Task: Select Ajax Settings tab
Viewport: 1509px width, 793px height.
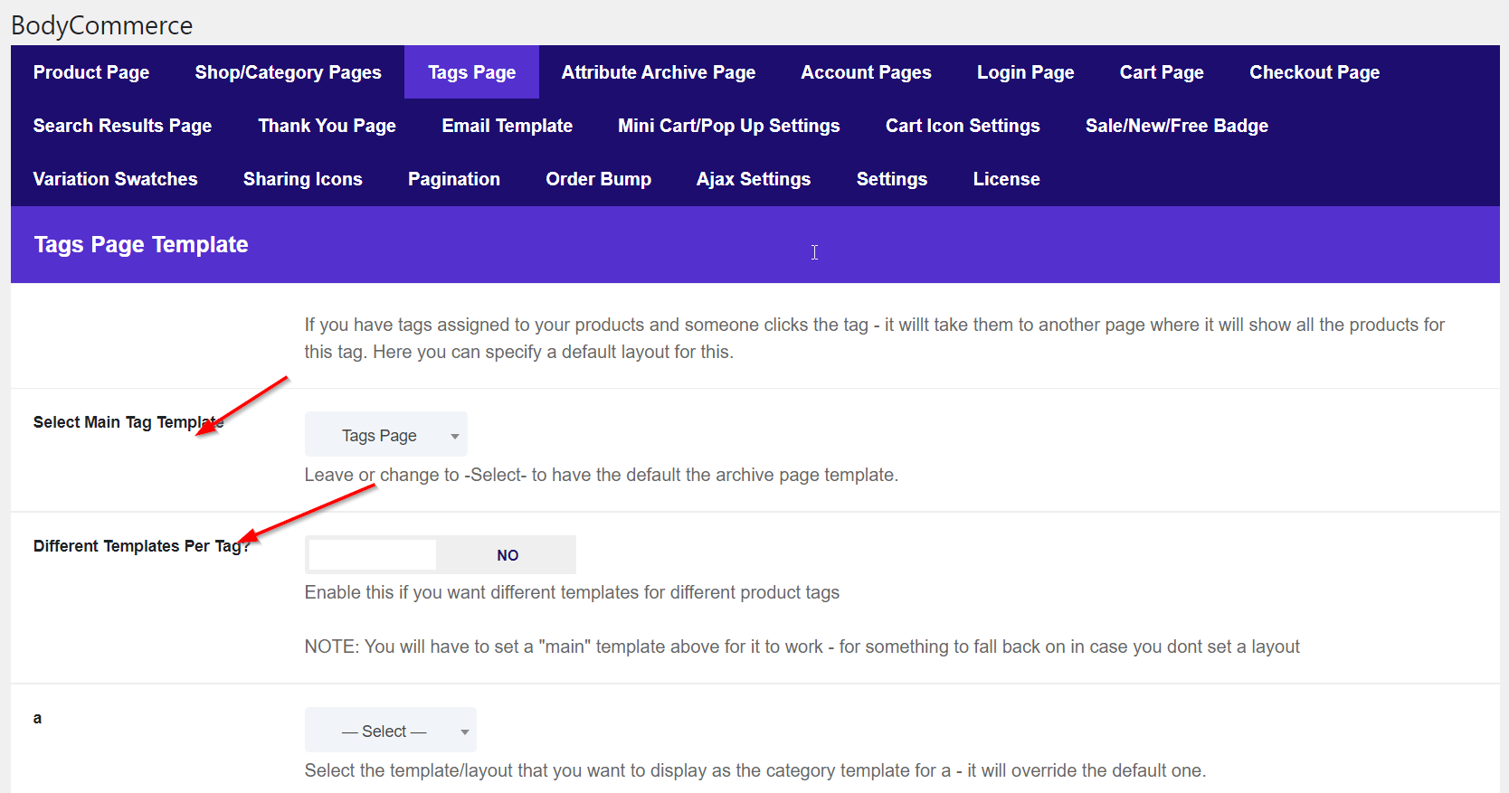Action: [753, 179]
